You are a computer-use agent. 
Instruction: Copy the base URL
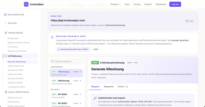tap(189, 21)
